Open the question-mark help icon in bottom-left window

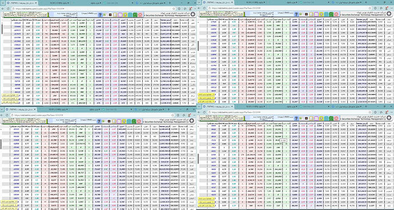point(99,121)
